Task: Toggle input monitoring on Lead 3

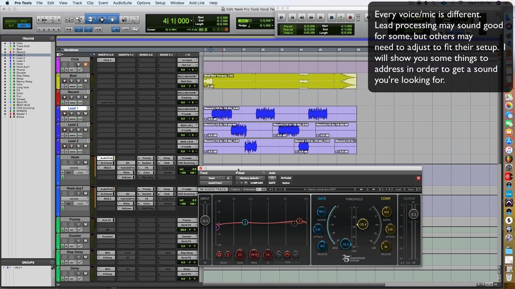Action: [72, 146]
